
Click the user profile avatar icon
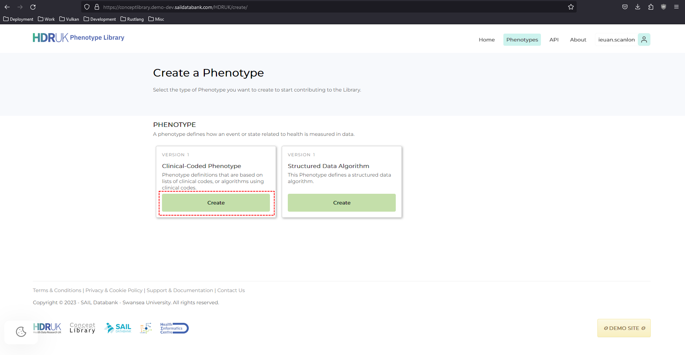[x=644, y=40]
